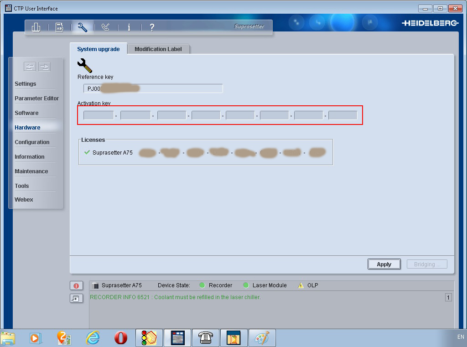Click the Bridging button

point(427,264)
